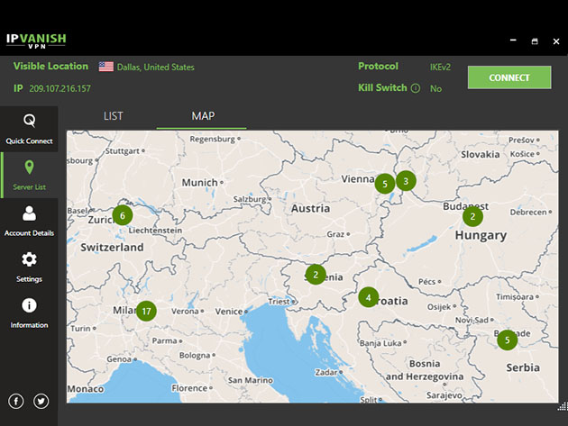Viewport: 568px width, 426px height.
Task: Open the Server List pin icon
Action: click(30, 168)
